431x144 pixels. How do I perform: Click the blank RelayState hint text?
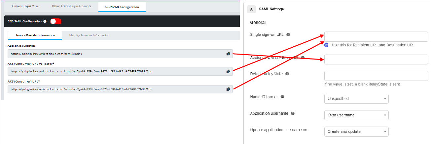pyautogui.click(x=362, y=84)
